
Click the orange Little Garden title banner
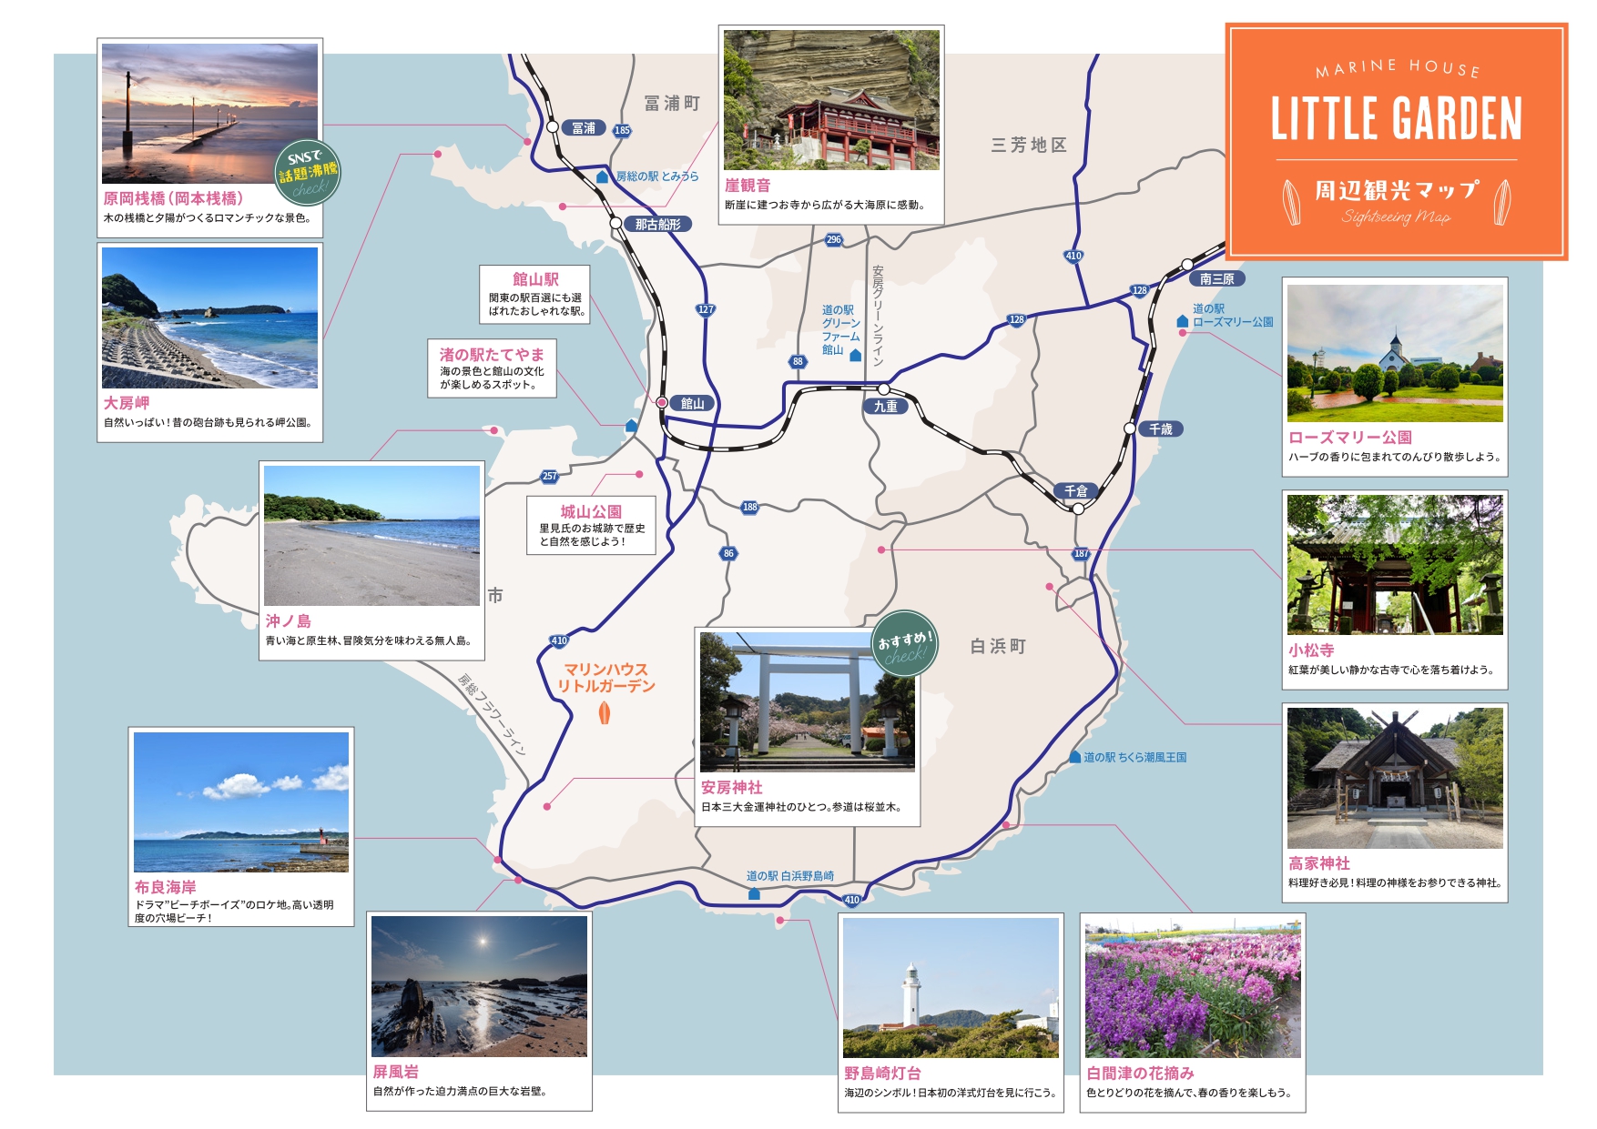(1396, 141)
